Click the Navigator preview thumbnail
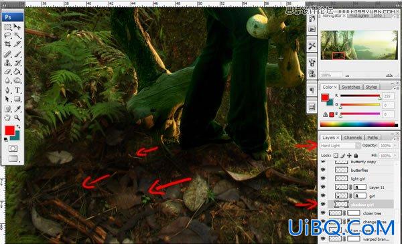 pyautogui.click(x=359, y=45)
